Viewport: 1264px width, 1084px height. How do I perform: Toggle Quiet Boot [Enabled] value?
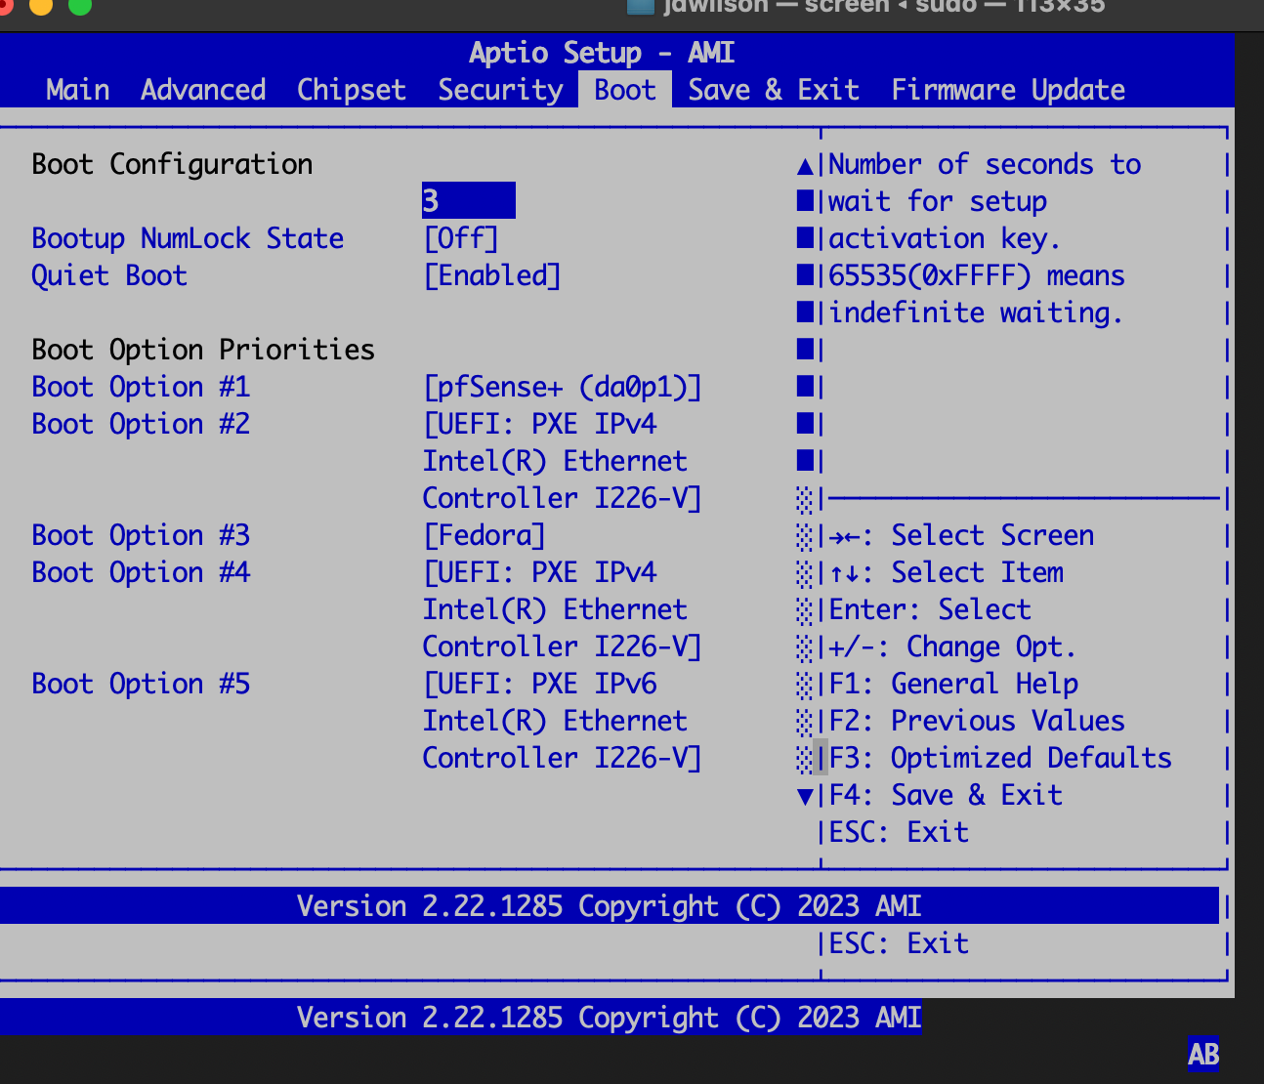[x=492, y=275]
